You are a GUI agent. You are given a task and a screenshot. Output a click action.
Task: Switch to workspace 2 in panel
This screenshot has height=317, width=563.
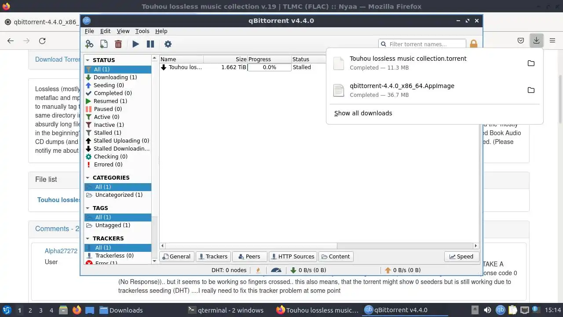30,310
